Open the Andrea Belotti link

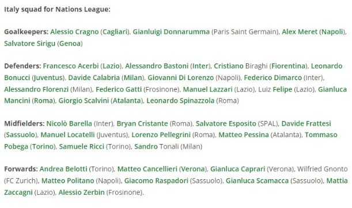(63, 169)
